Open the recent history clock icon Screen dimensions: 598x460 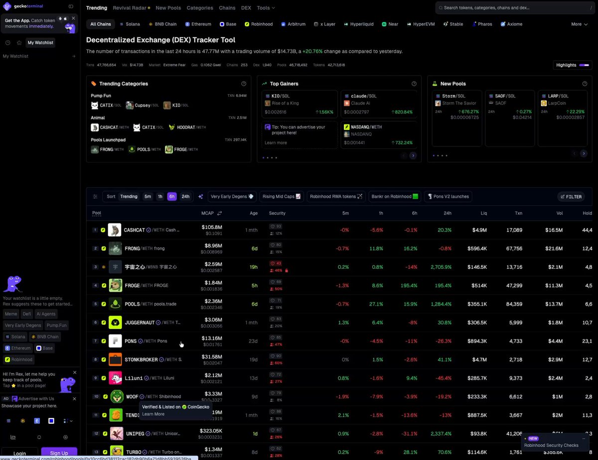click(8, 43)
